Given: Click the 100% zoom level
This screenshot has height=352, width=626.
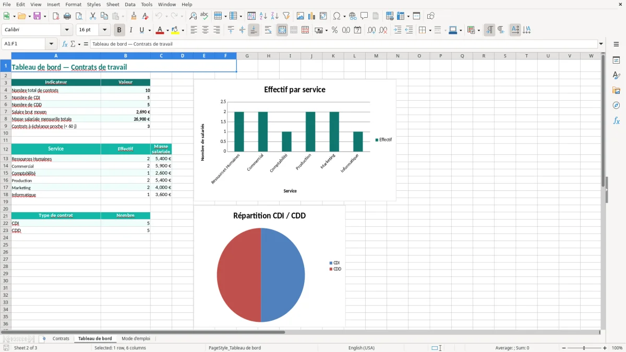Looking at the screenshot, I should (x=617, y=348).
